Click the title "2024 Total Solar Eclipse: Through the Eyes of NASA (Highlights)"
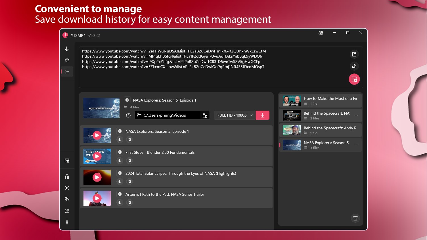This screenshot has width=427, height=240. [x=181, y=173]
